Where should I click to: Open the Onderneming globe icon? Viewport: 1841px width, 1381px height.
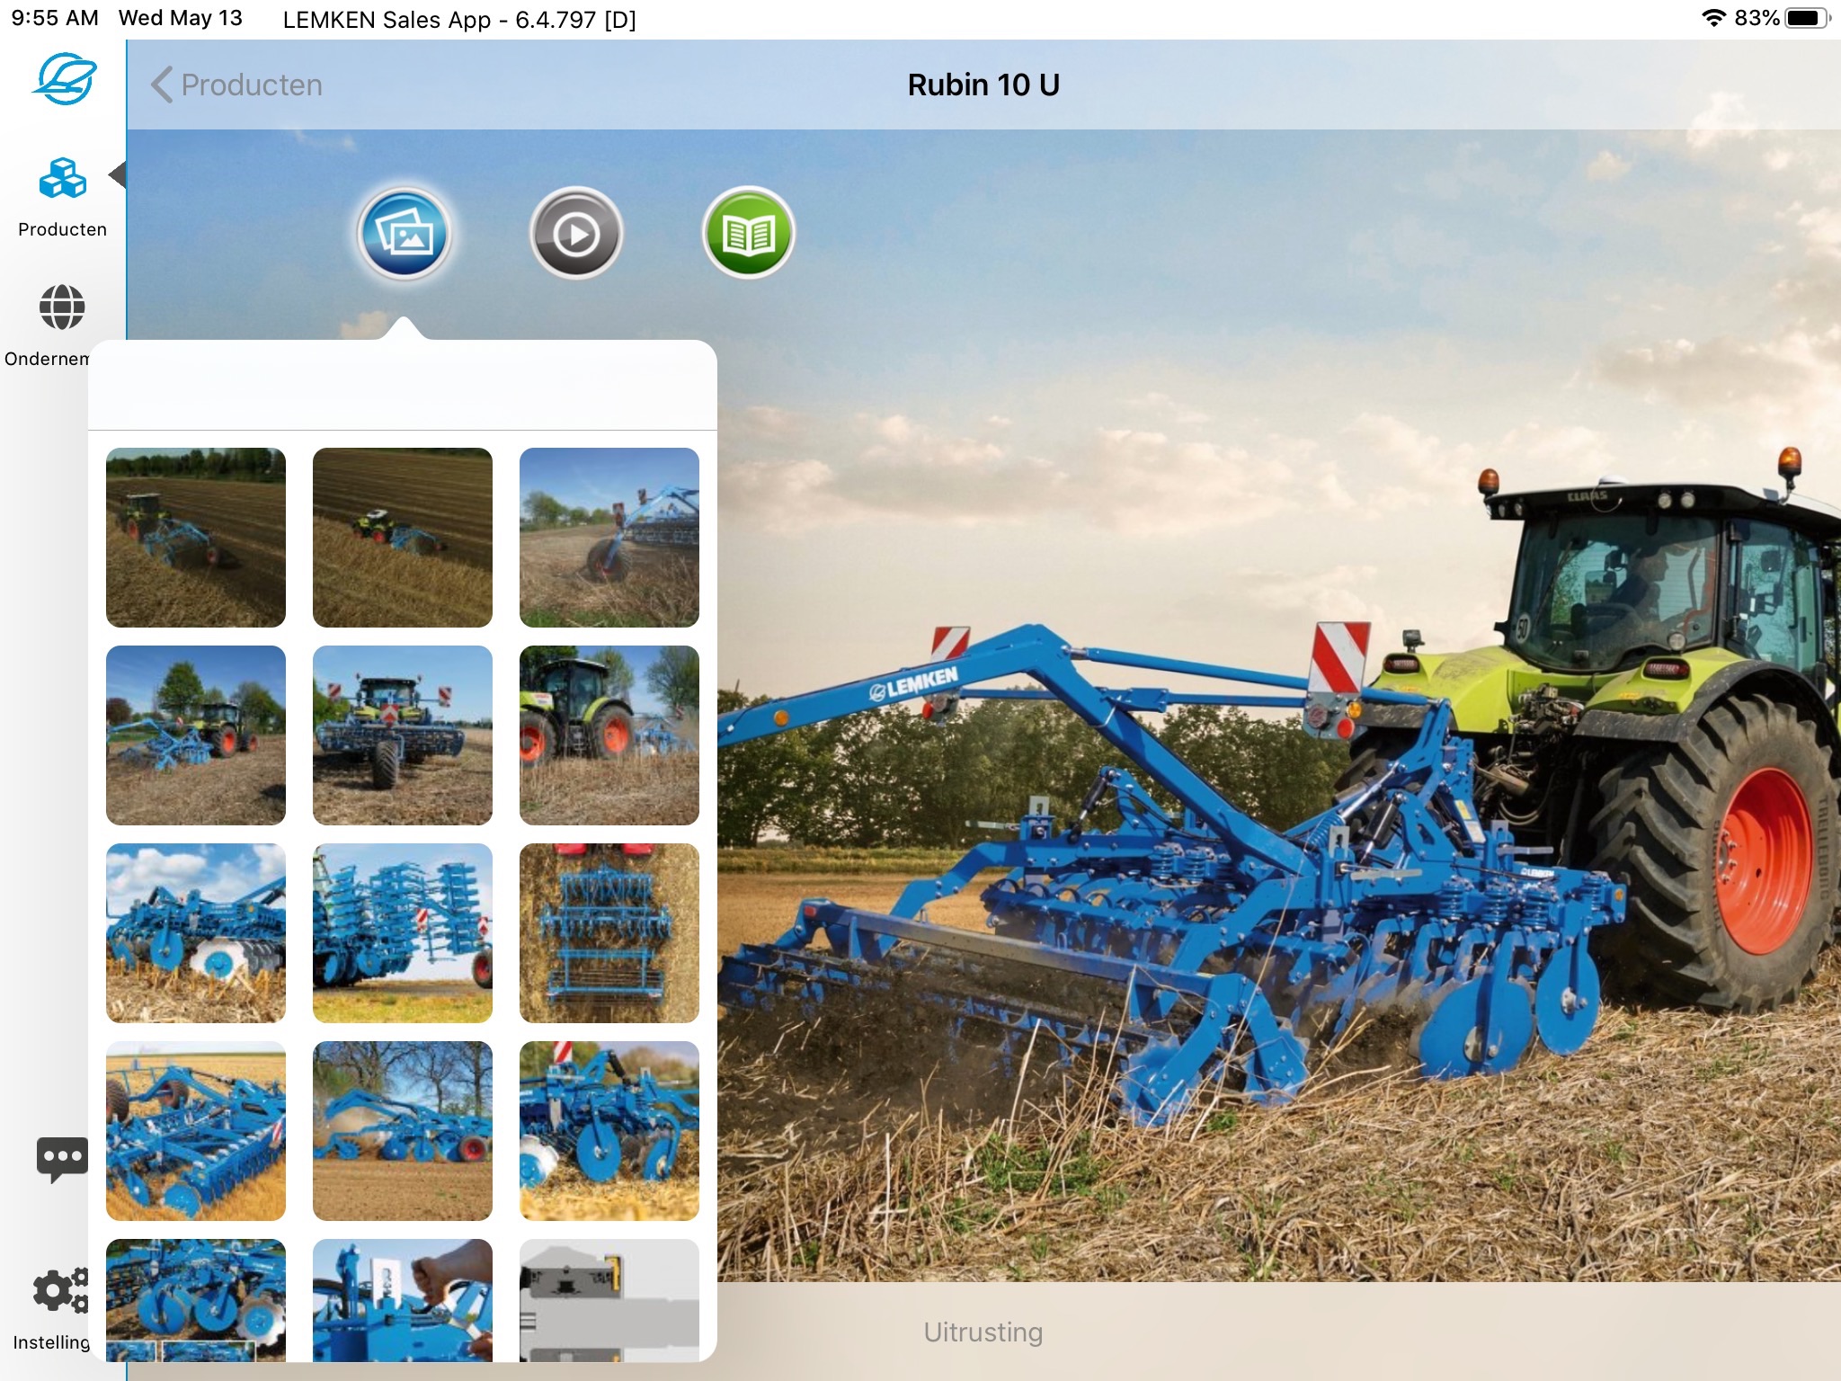tap(62, 308)
